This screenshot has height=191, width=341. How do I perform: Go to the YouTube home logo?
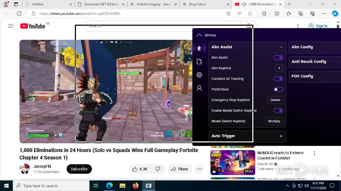33,26
